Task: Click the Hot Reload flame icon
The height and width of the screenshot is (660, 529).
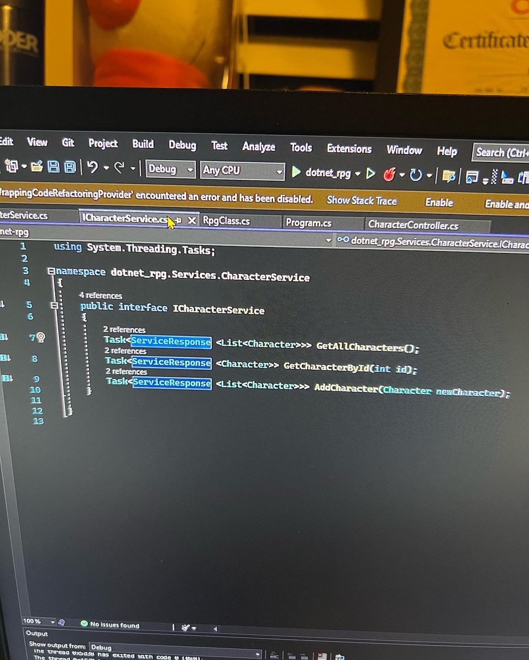Action: coord(389,174)
